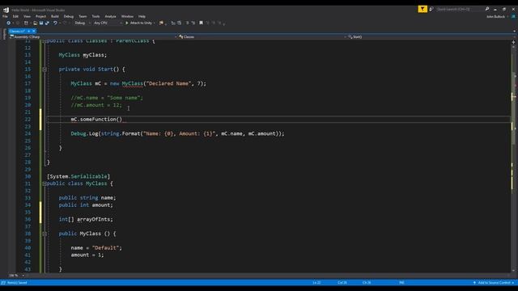Viewport: 518px width, 291px height.
Task: Click the John Bullock account name
Action: pyautogui.click(x=495, y=16)
